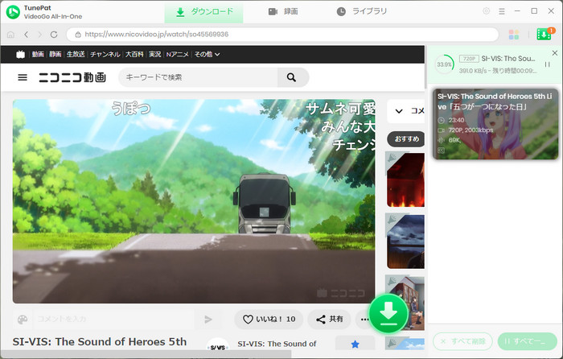This screenshot has height=359, width=563.
Task: Open the SI-VIS: The Sound of channel link
Action: [277, 344]
